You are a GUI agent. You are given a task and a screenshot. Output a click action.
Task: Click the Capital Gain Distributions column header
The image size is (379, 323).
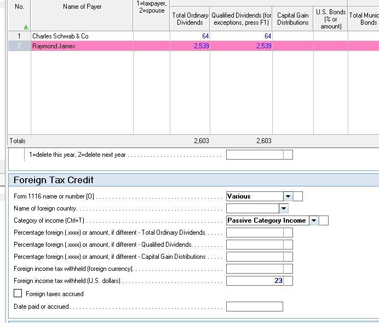pos(293,19)
